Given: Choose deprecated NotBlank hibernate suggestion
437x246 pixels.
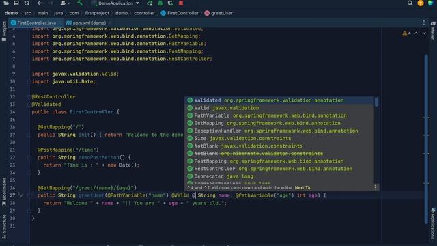Looking at the screenshot, I should coord(279,153).
